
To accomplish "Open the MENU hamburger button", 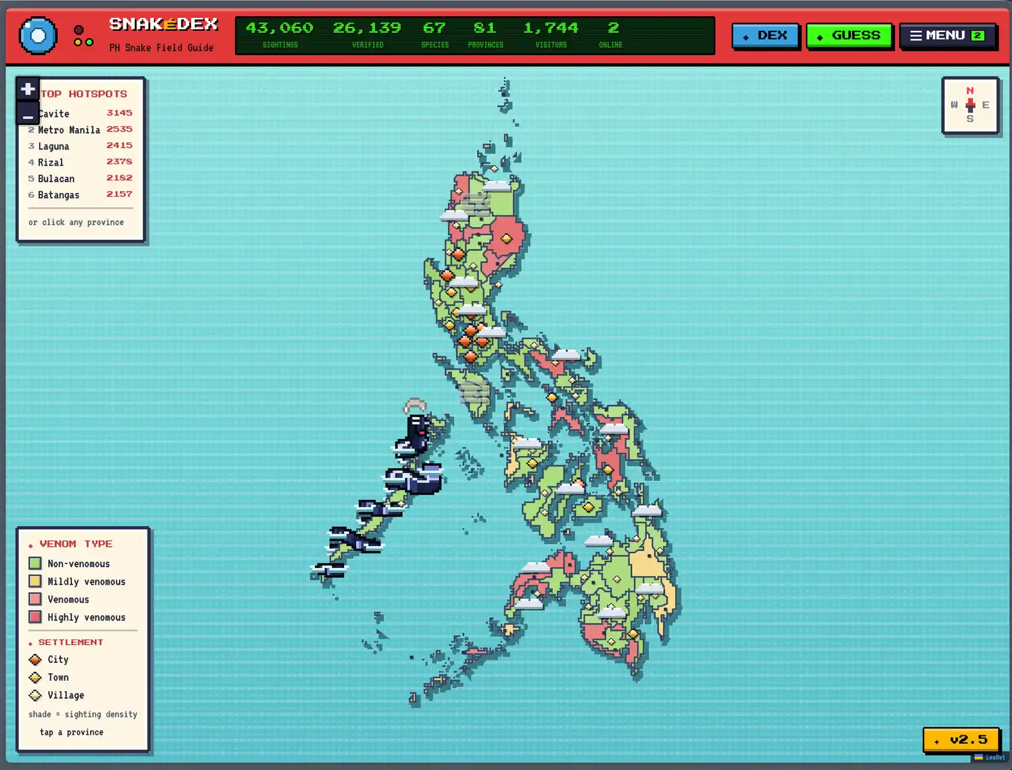I will pos(947,36).
